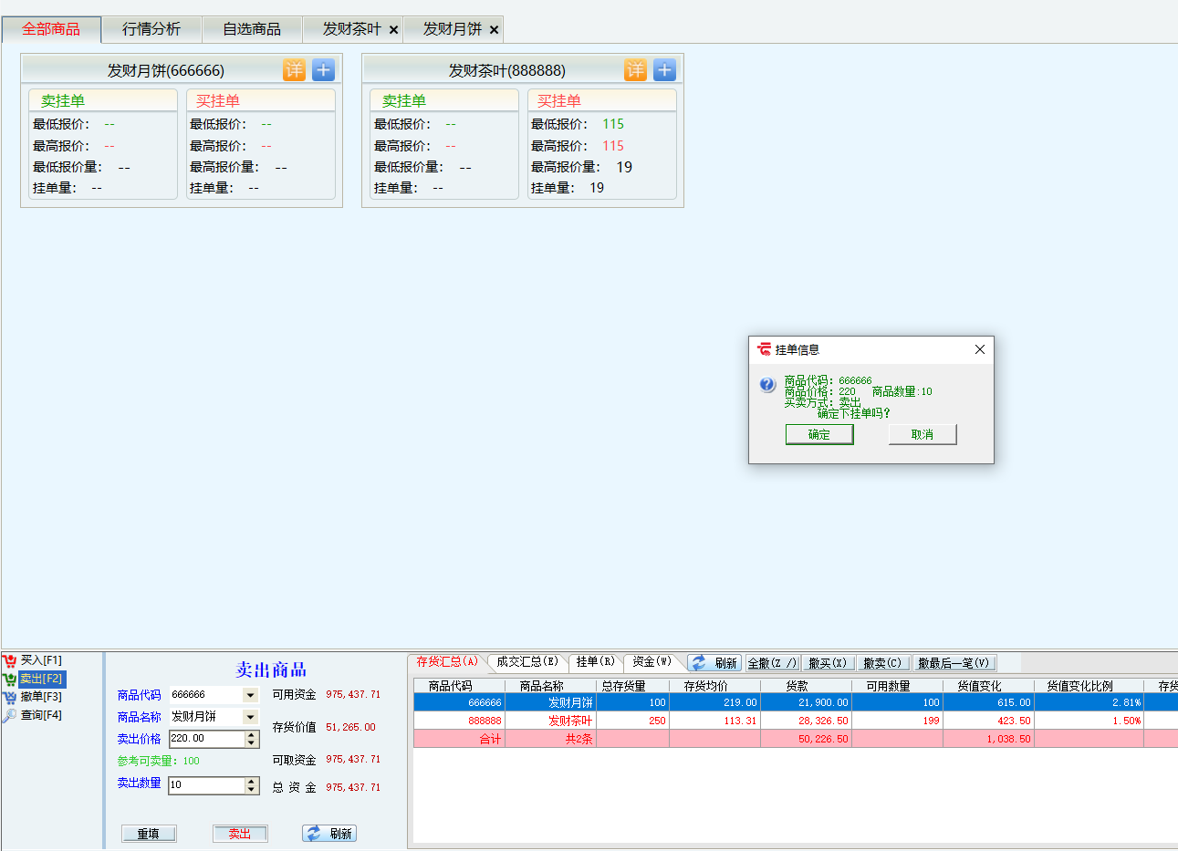Click 总存货量 column header
The width and height of the screenshot is (1178, 851).
coord(632,686)
